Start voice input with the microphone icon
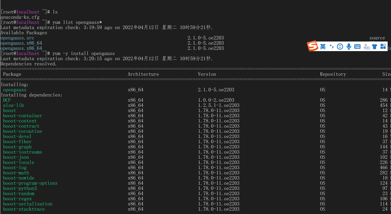Screen dimensions: 391x214 tap(348, 46)
